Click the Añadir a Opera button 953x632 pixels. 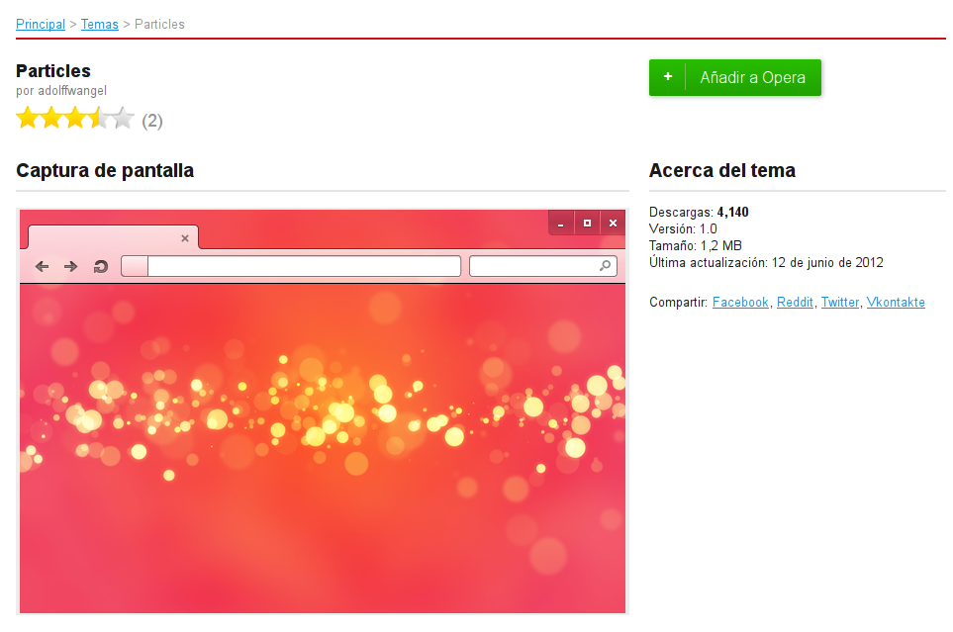tap(735, 76)
